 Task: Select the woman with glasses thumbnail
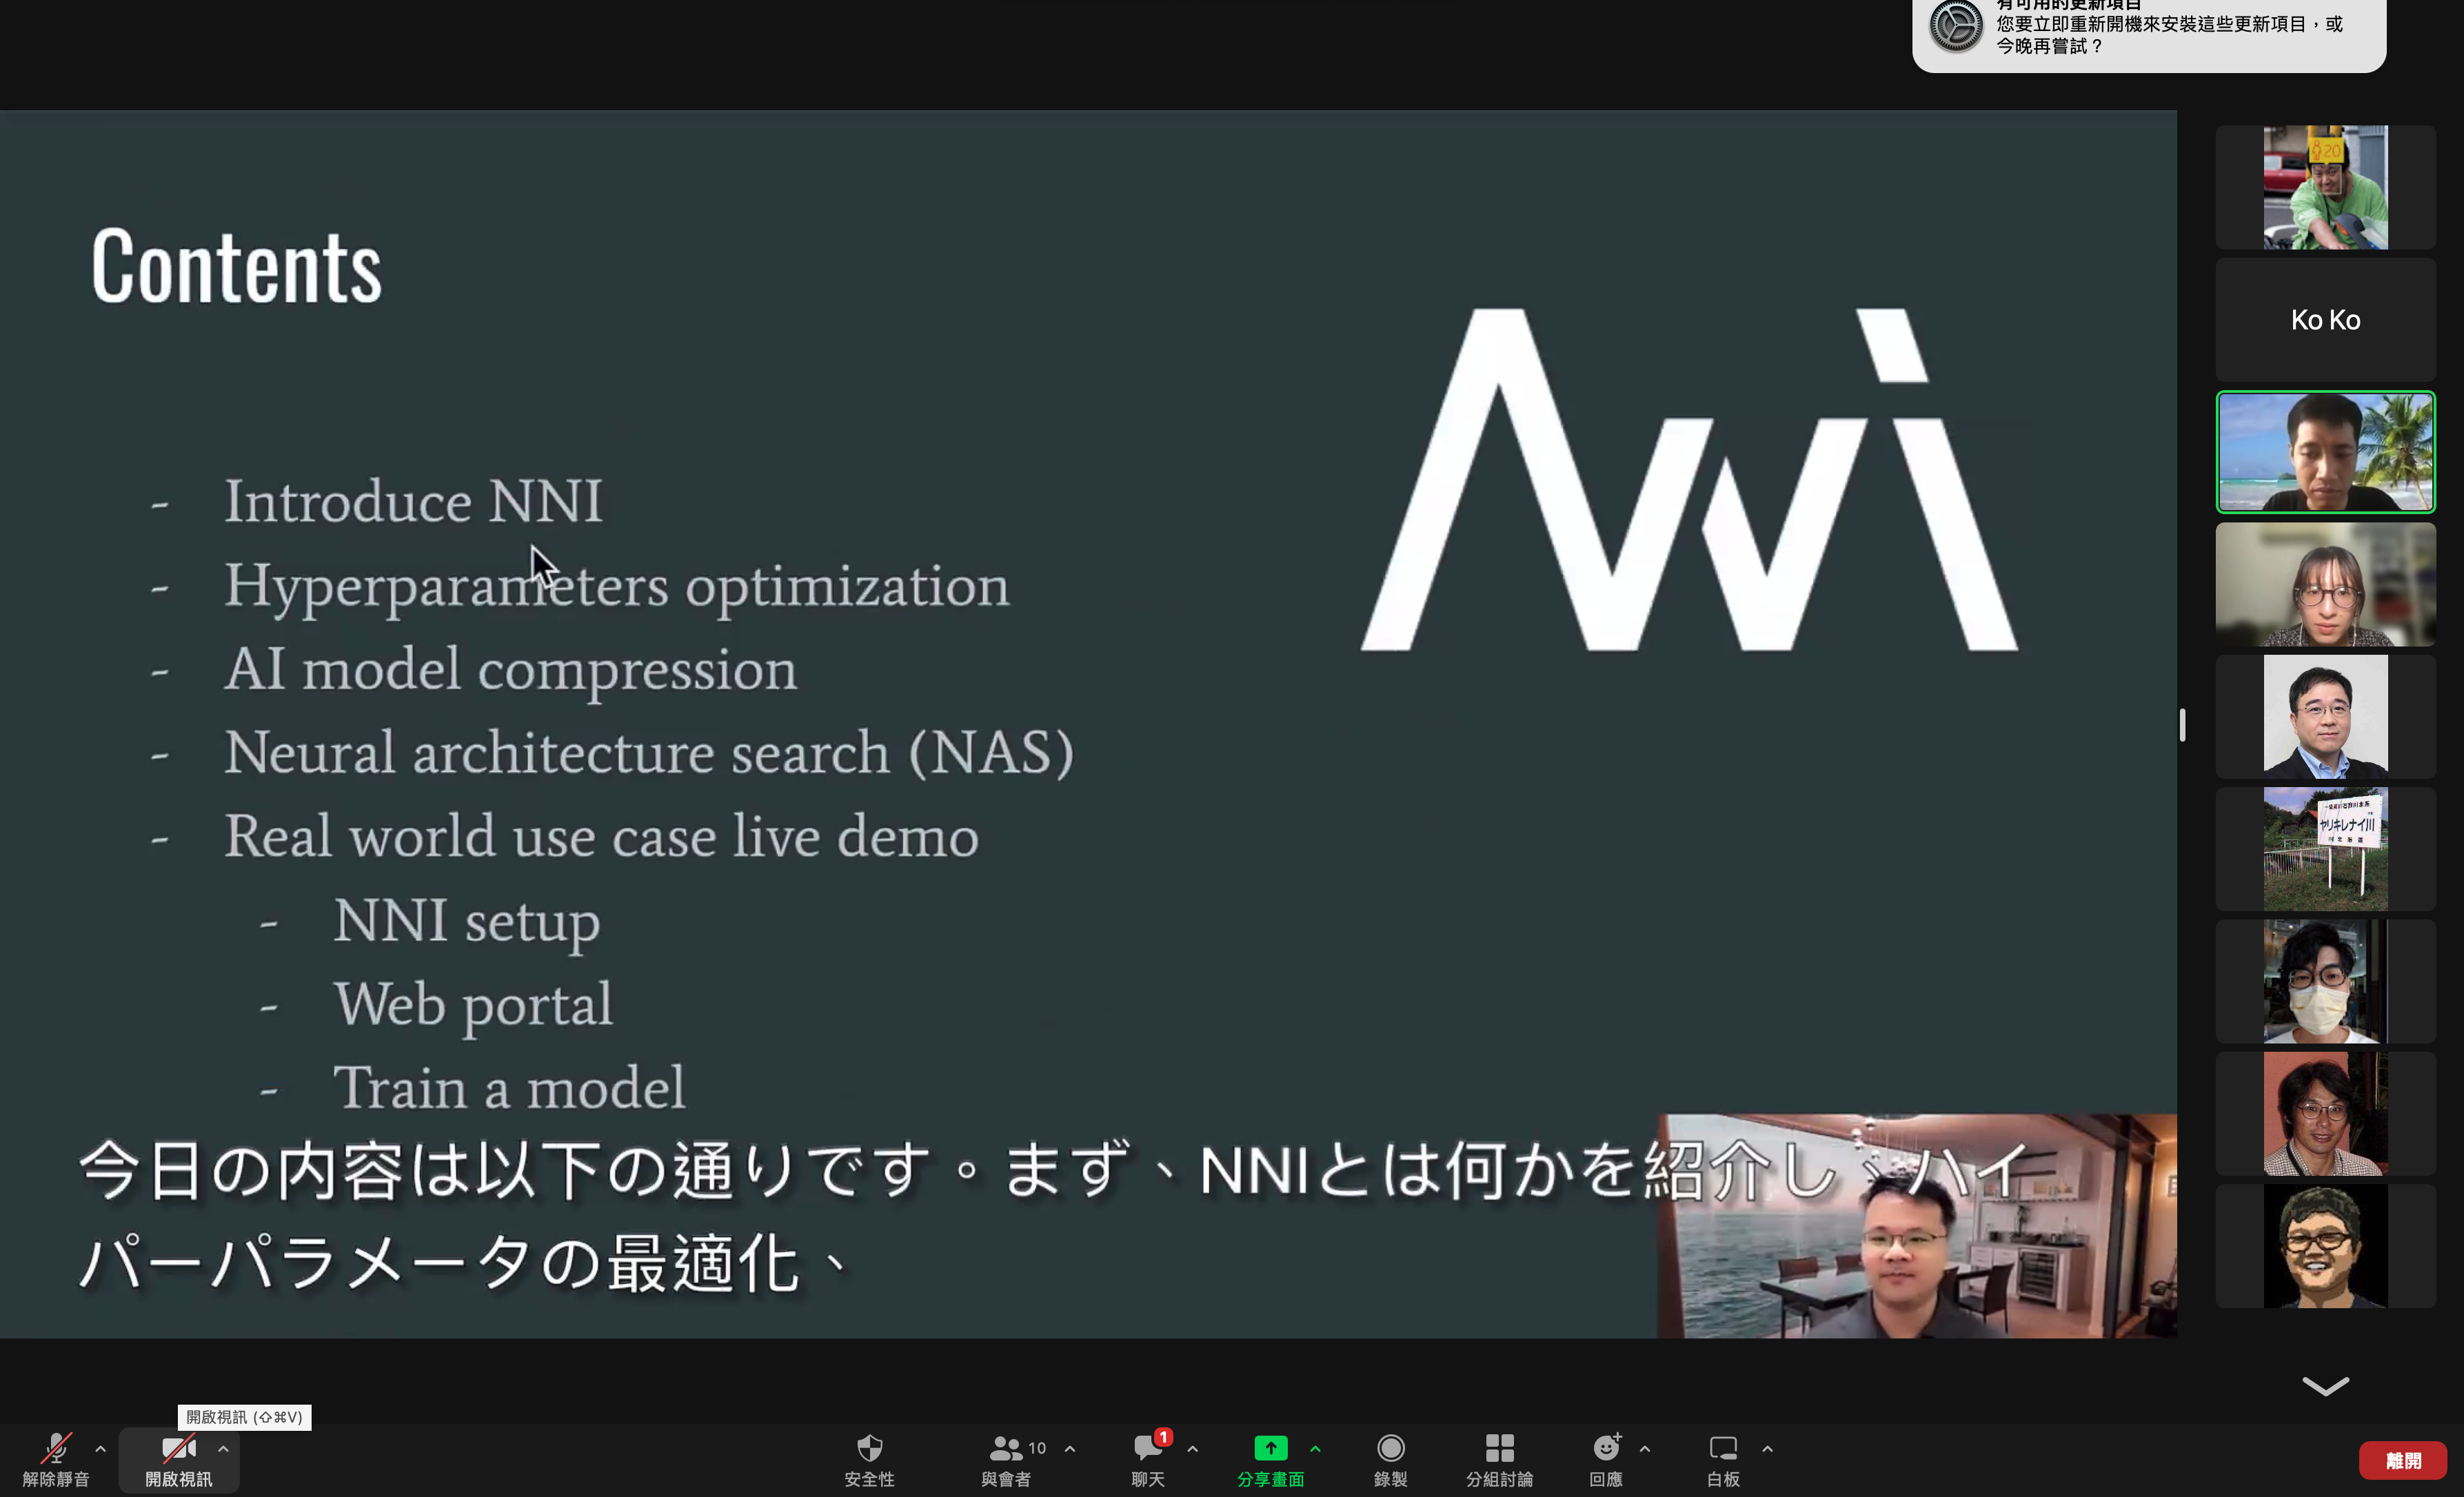[x=2326, y=585]
